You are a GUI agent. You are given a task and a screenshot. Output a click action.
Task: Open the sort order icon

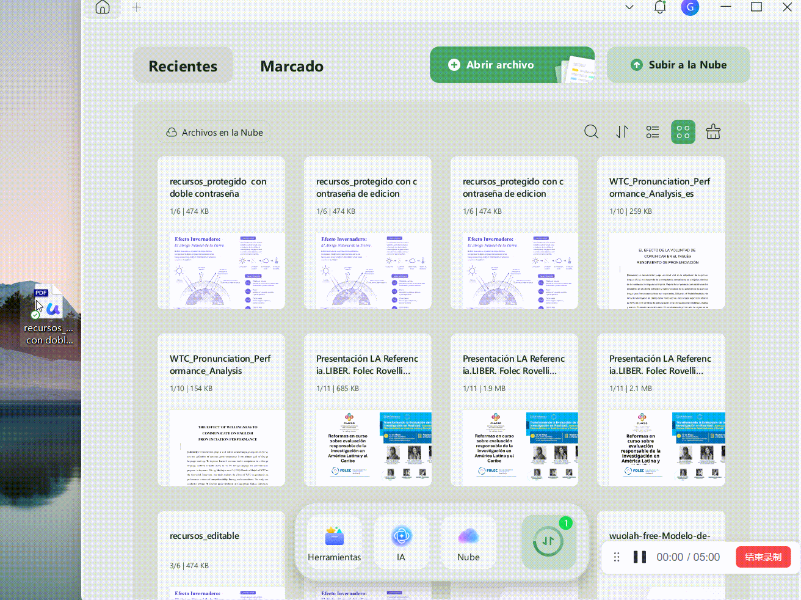click(622, 132)
